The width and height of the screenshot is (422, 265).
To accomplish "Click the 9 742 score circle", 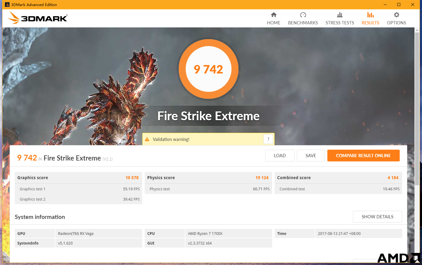I will 209,69.
